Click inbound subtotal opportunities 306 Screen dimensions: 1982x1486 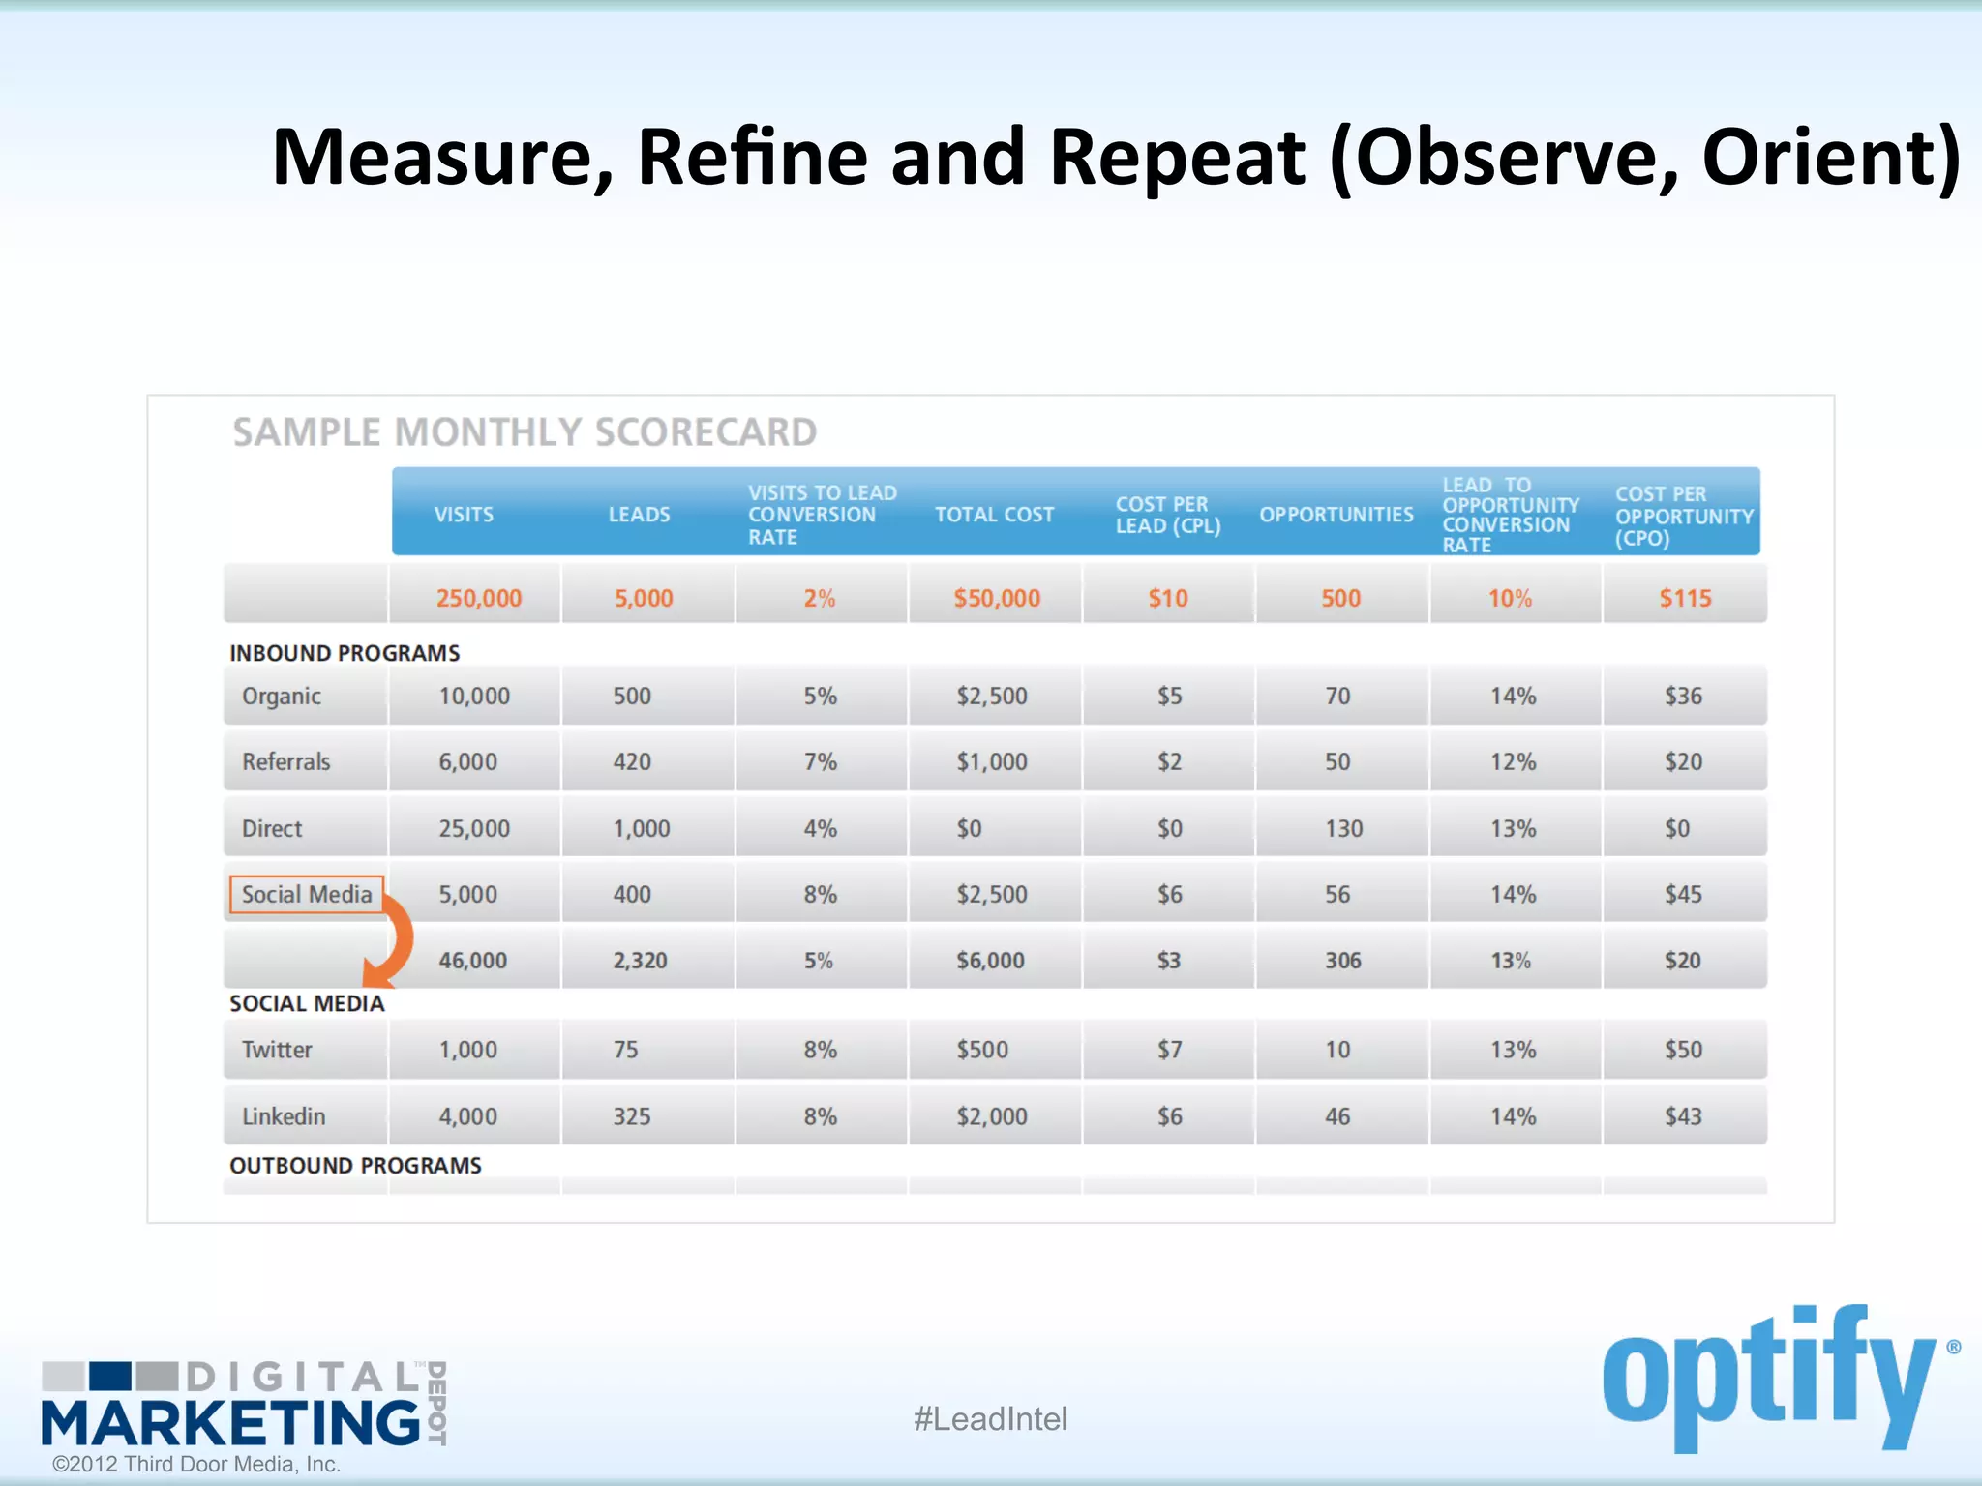coord(1342,961)
